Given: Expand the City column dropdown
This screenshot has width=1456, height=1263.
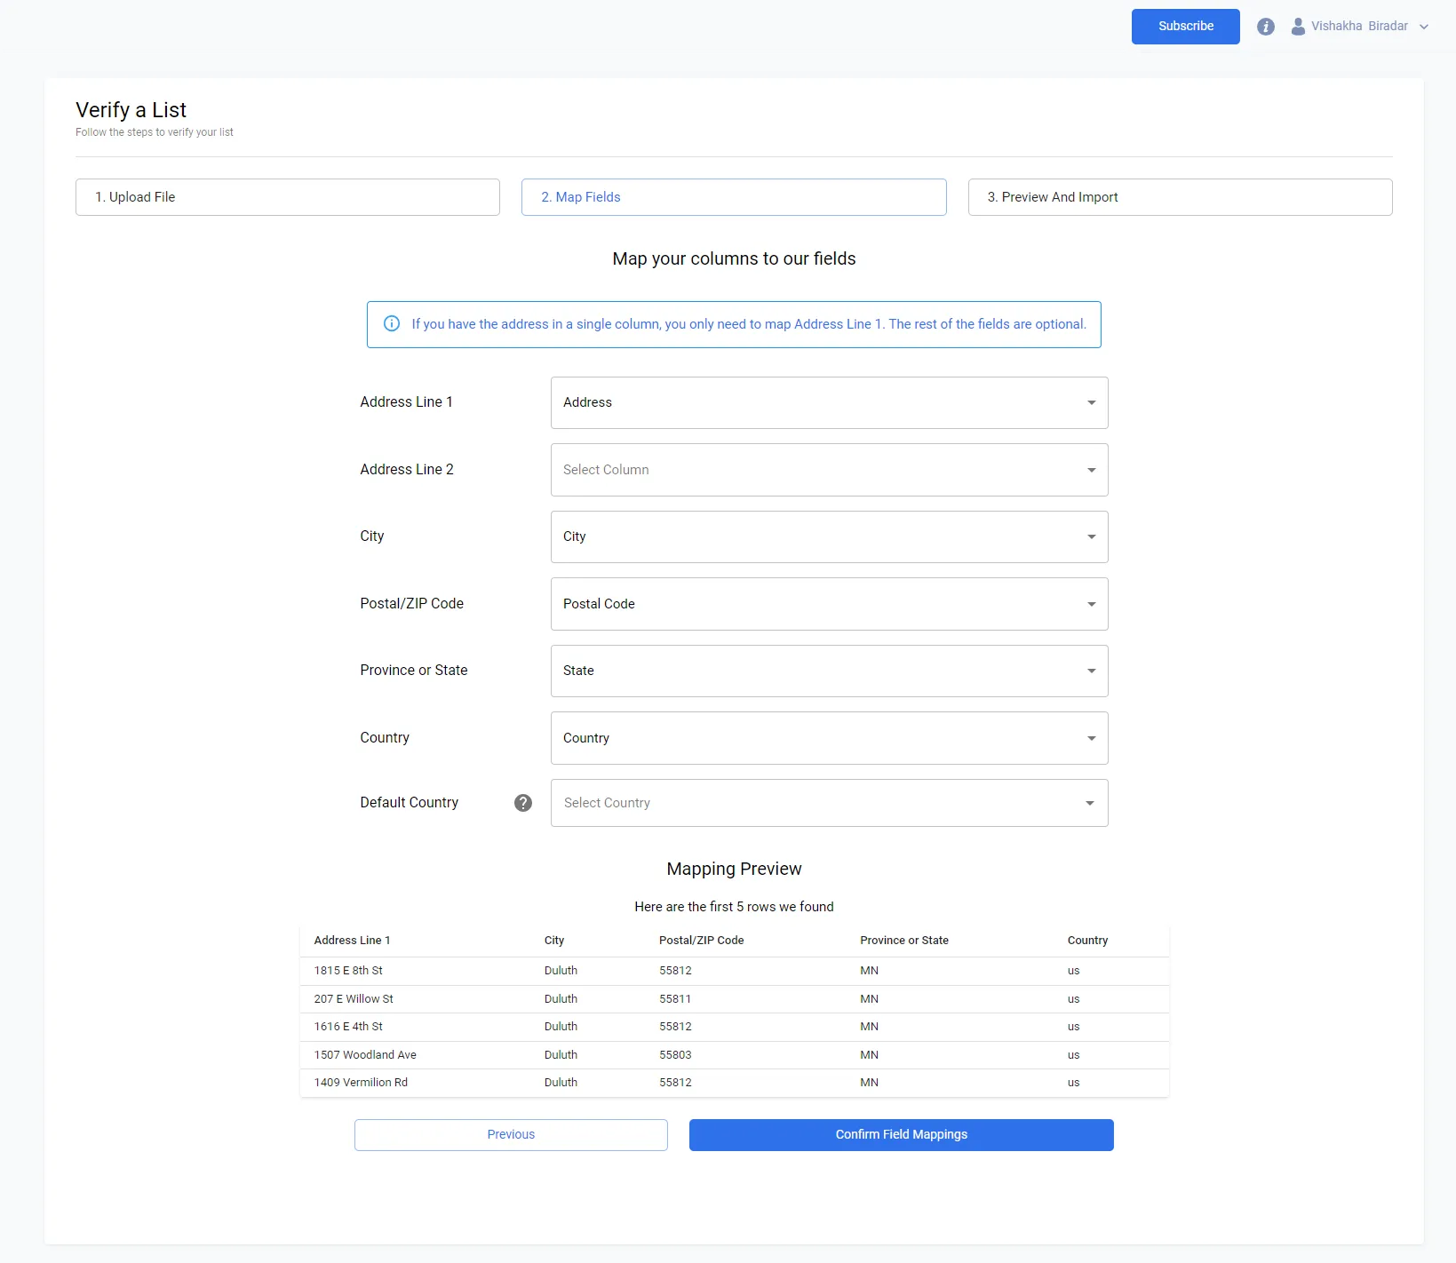Looking at the screenshot, I should (x=829, y=536).
